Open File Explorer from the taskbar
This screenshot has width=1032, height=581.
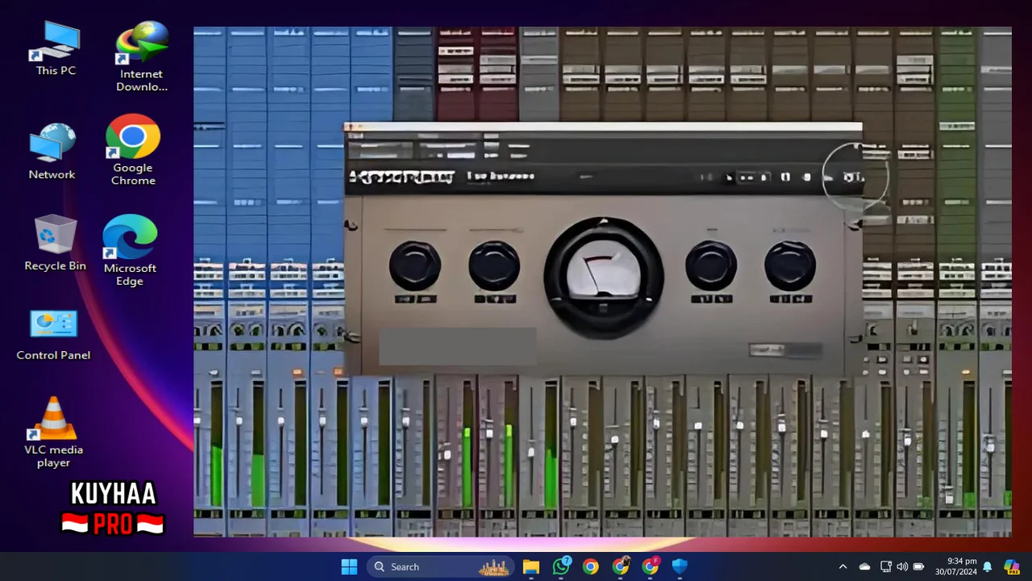coord(531,566)
